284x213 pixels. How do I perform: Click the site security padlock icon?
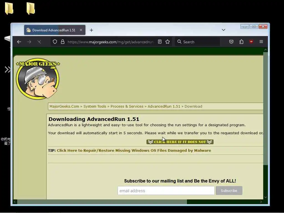63,42
